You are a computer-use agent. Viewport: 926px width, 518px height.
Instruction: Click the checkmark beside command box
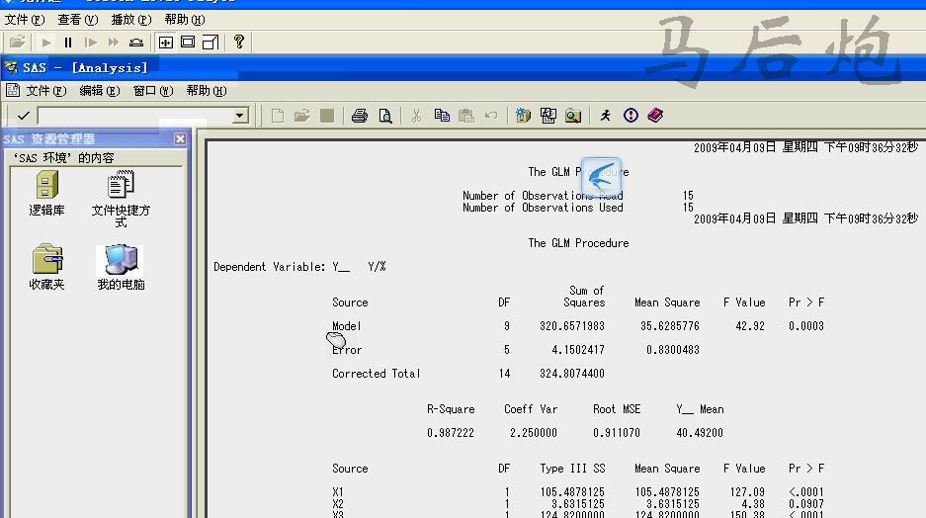click(x=23, y=117)
